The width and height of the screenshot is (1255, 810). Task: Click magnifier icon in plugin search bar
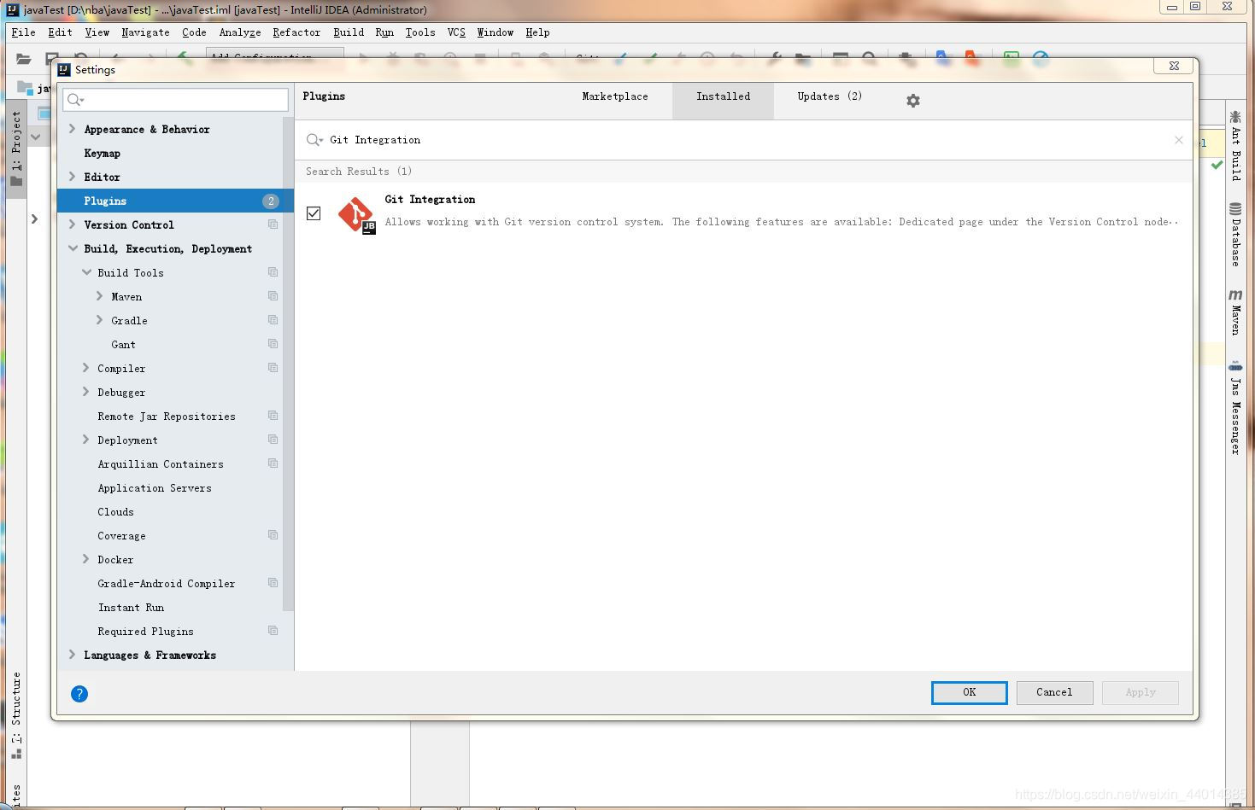coord(314,140)
